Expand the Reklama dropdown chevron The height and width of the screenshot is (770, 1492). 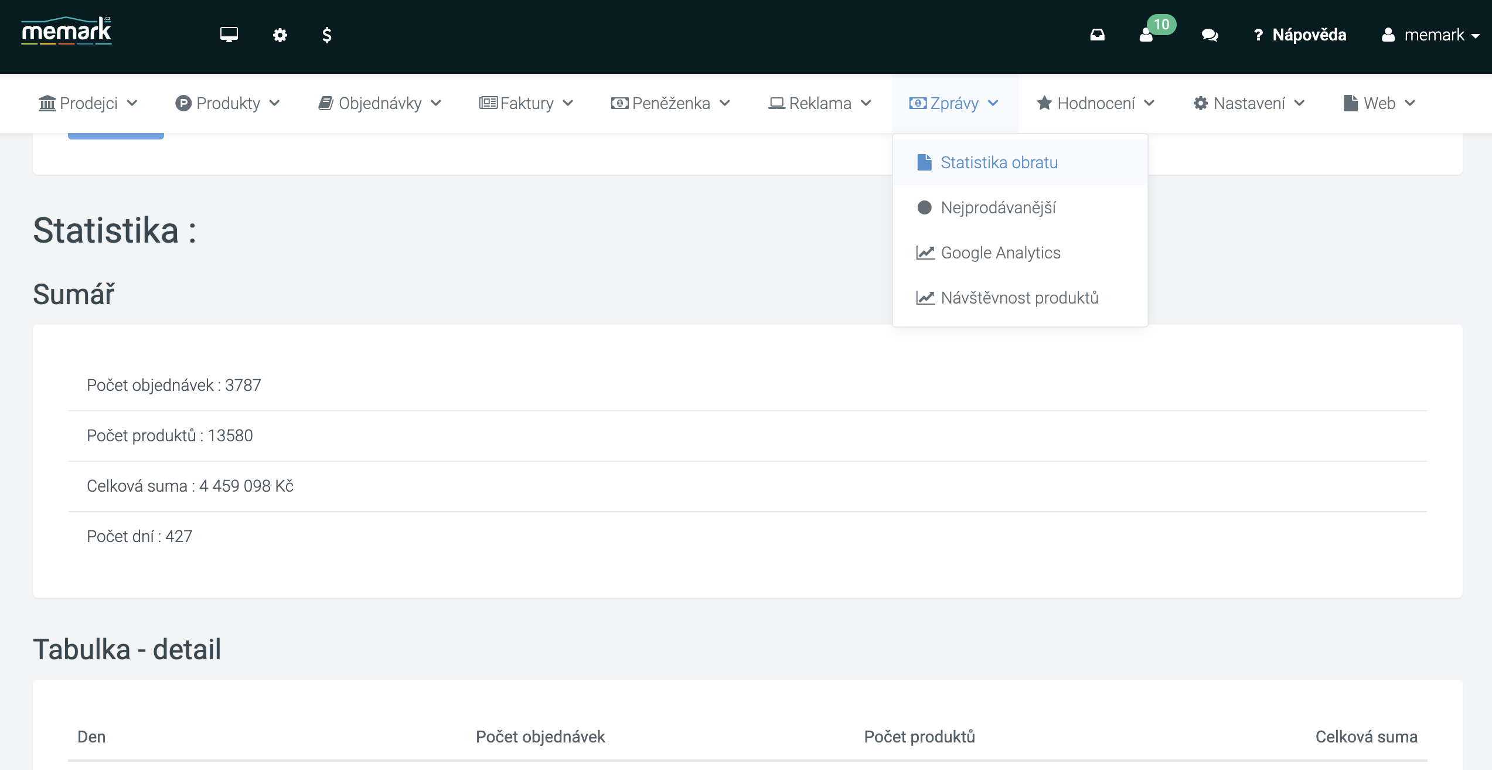coord(866,103)
